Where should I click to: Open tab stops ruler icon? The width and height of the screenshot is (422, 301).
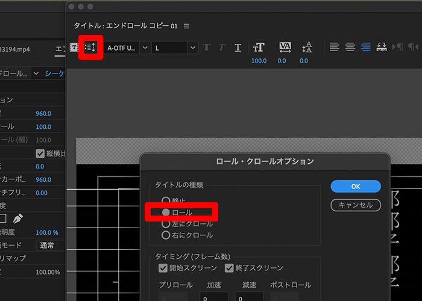click(382, 48)
